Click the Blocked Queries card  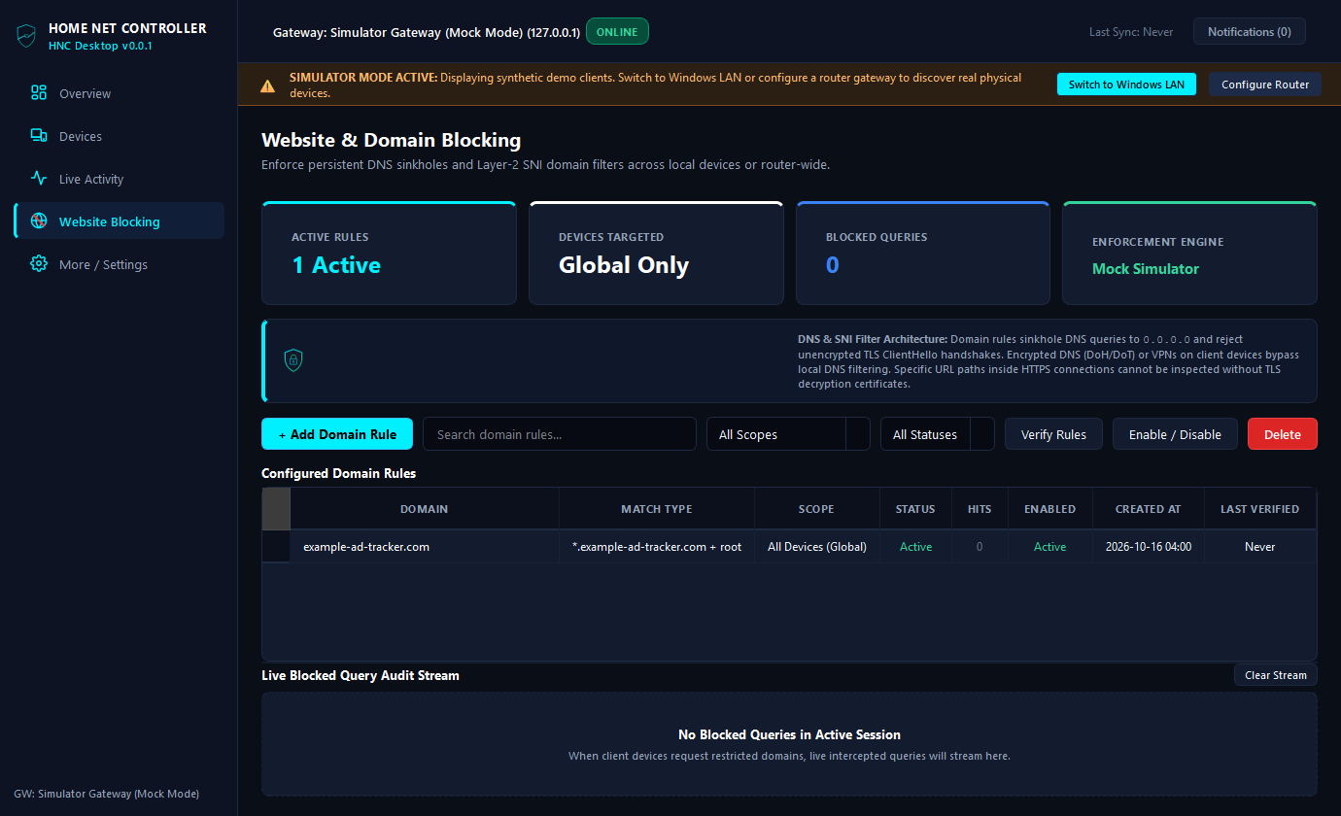[x=923, y=254]
